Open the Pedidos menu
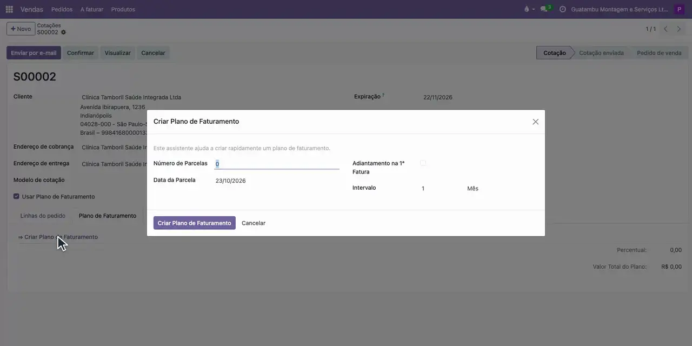Image resolution: width=692 pixels, height=346 pixels. coord(62,9)
